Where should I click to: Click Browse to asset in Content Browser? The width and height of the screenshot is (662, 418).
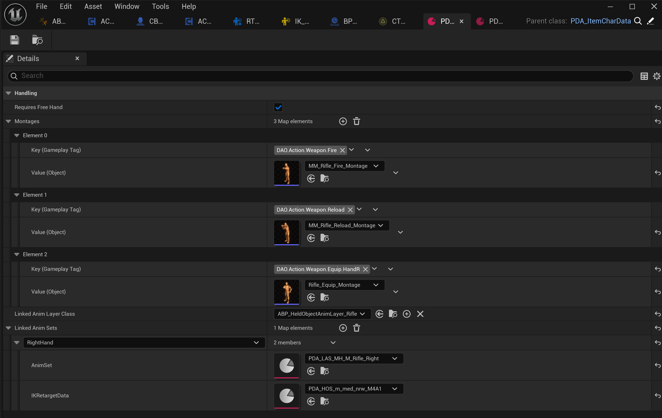pos(37,40)
